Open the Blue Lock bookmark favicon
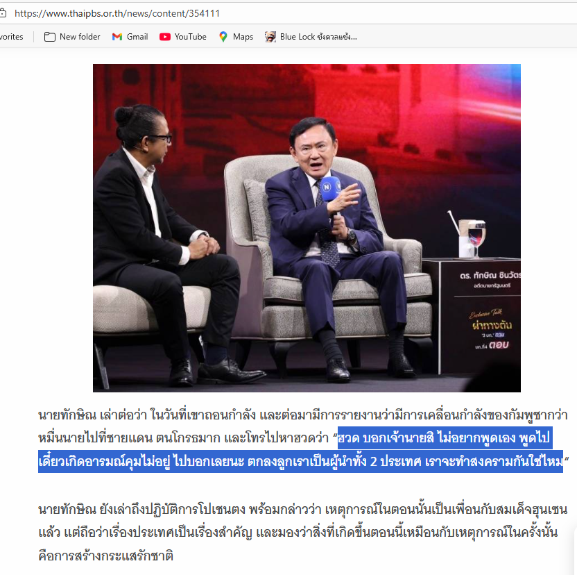 point(270,37)
